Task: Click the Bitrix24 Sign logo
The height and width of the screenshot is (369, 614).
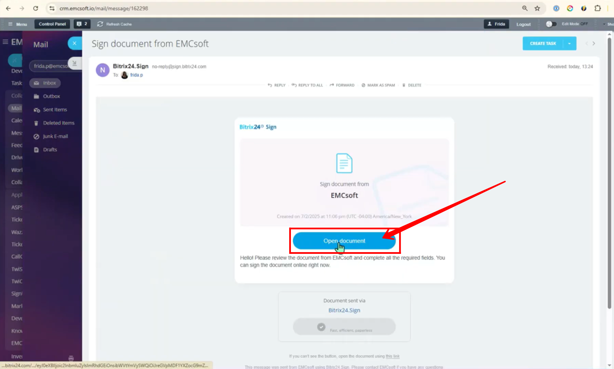Action: 258,127
